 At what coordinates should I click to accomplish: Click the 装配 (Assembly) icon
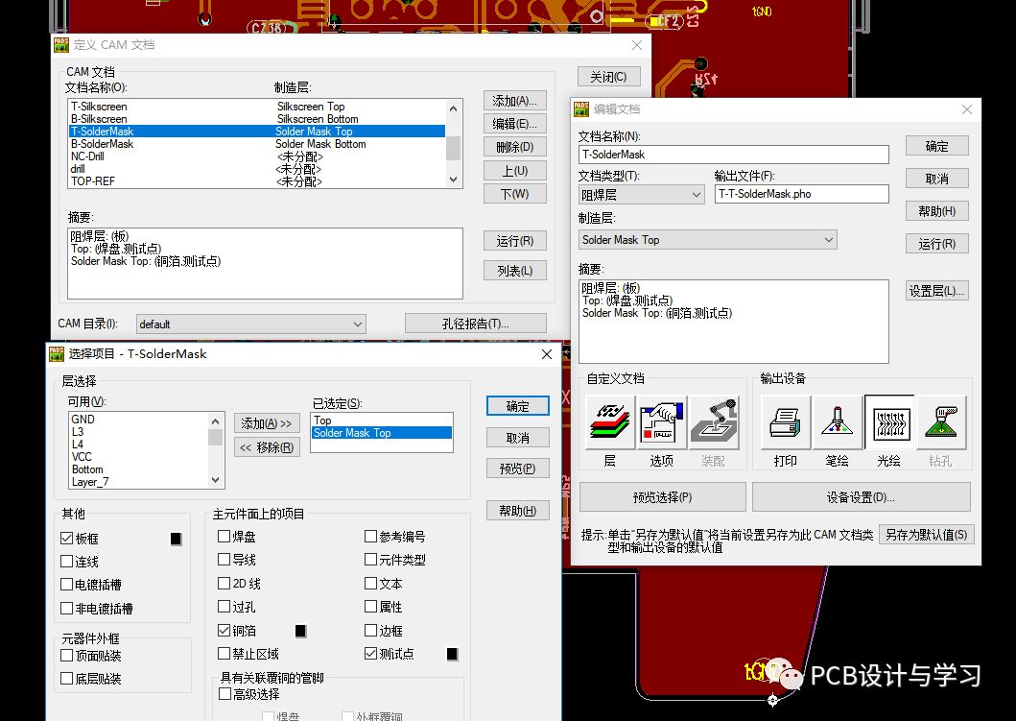click(x=714, y=422)
